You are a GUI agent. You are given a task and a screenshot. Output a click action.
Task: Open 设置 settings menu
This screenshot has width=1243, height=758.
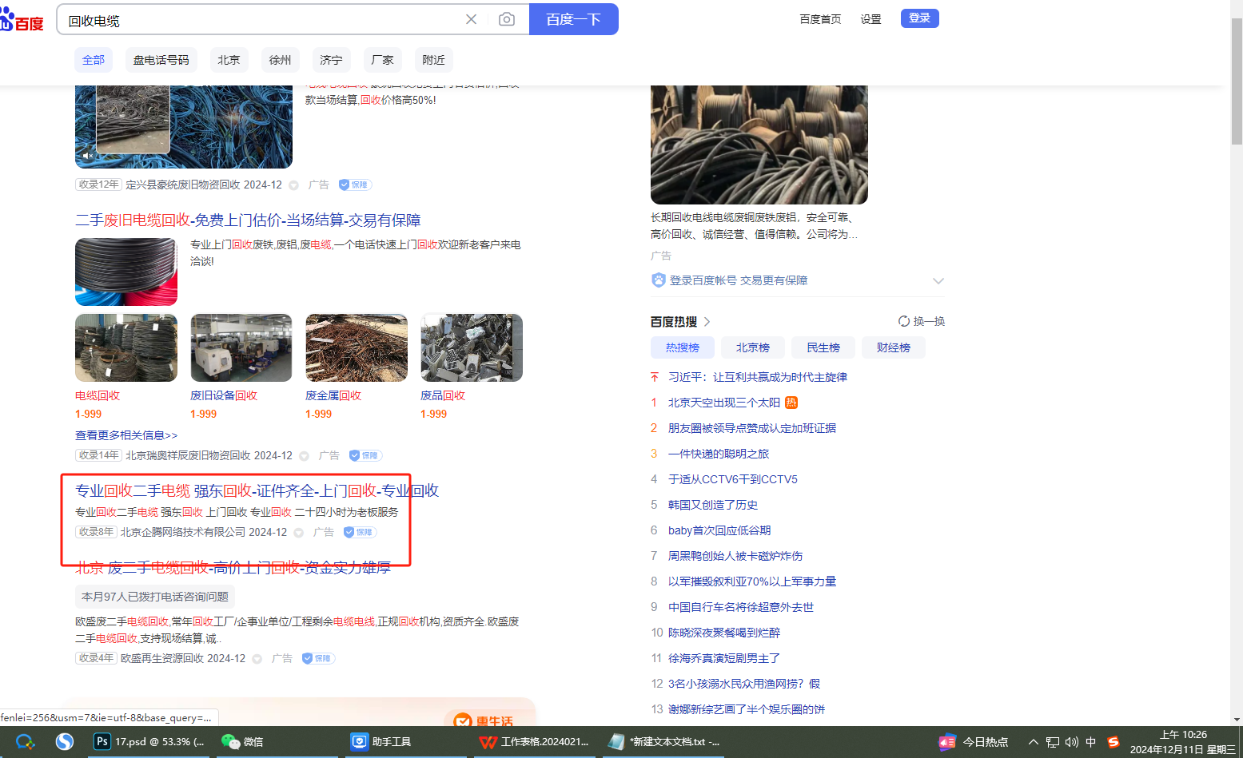(x=870, y=19)
